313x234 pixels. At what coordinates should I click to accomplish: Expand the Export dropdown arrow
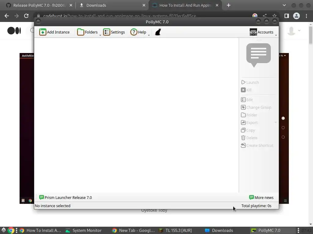(275, 122)
